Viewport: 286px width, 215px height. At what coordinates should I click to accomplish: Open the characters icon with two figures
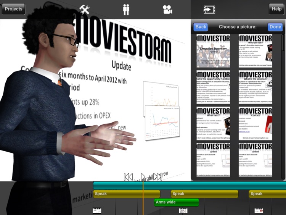(126, 10)
